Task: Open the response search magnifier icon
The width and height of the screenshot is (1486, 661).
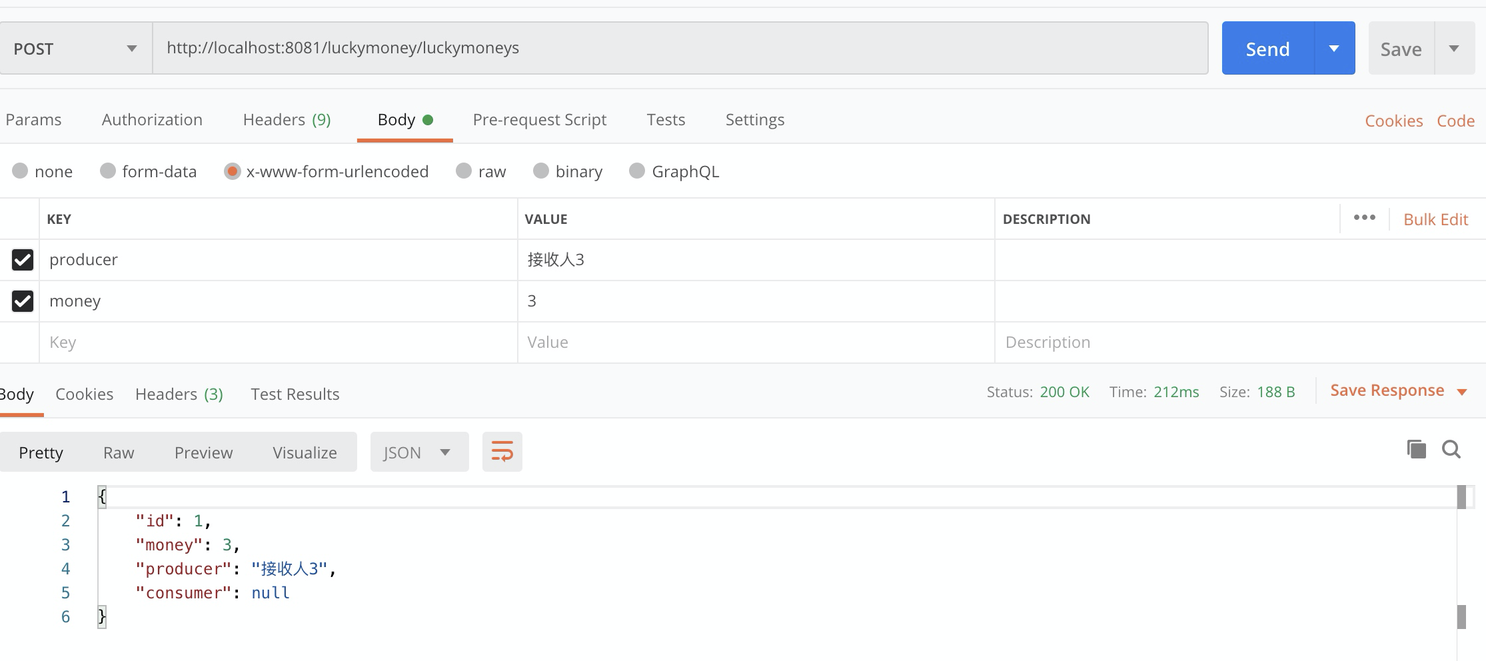Action: 1451,449
